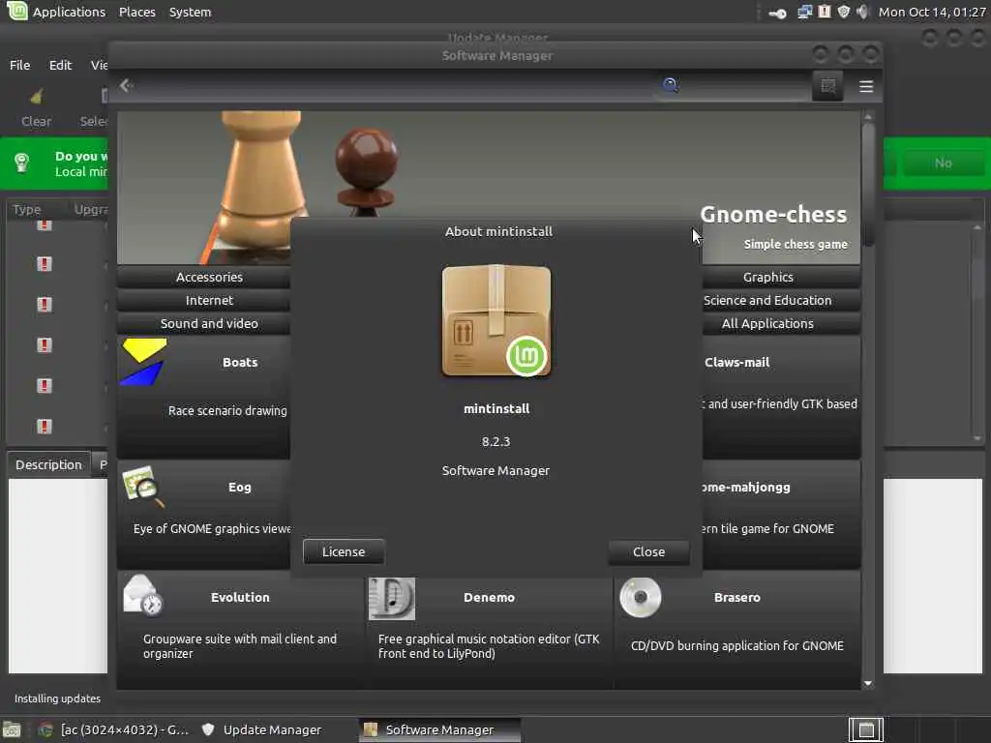Click the clock showing Mon Oct 14, 01:27
The height and width of the screenshot is (743, 991).
[x=932, y=12]
